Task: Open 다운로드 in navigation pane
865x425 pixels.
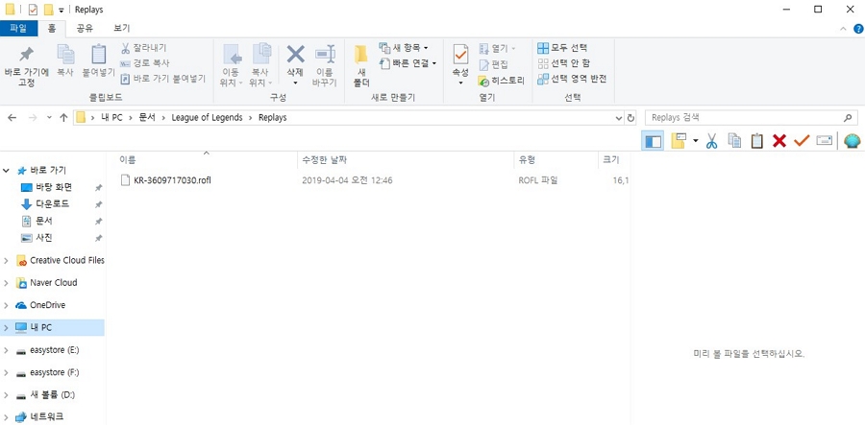Action: point(53,203)
